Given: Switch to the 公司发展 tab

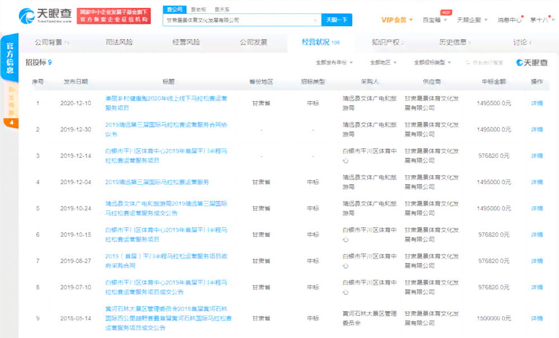Looking at the screenshot, I should pos(253,43).
